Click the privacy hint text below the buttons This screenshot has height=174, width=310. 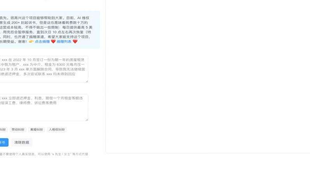coord(44,154)
